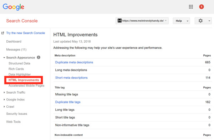214x140 pixels.
Task: Expand the Search Traffic section
Action: (x=4, y=92)
